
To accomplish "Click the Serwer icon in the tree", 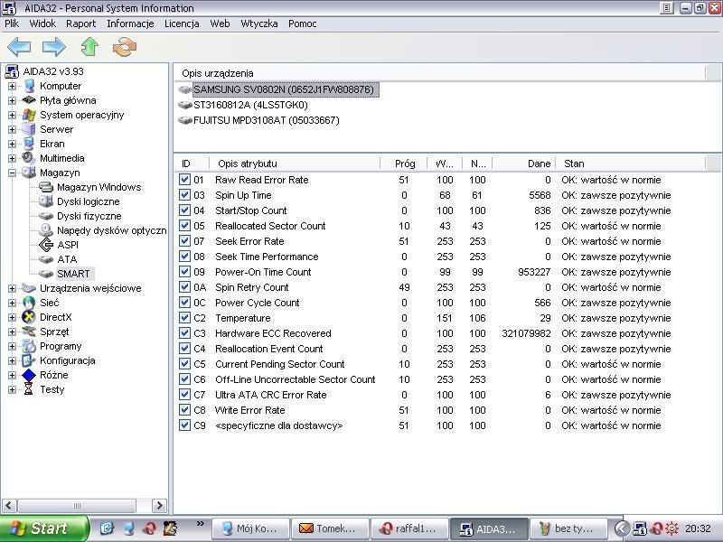I will tap(29, 129).
